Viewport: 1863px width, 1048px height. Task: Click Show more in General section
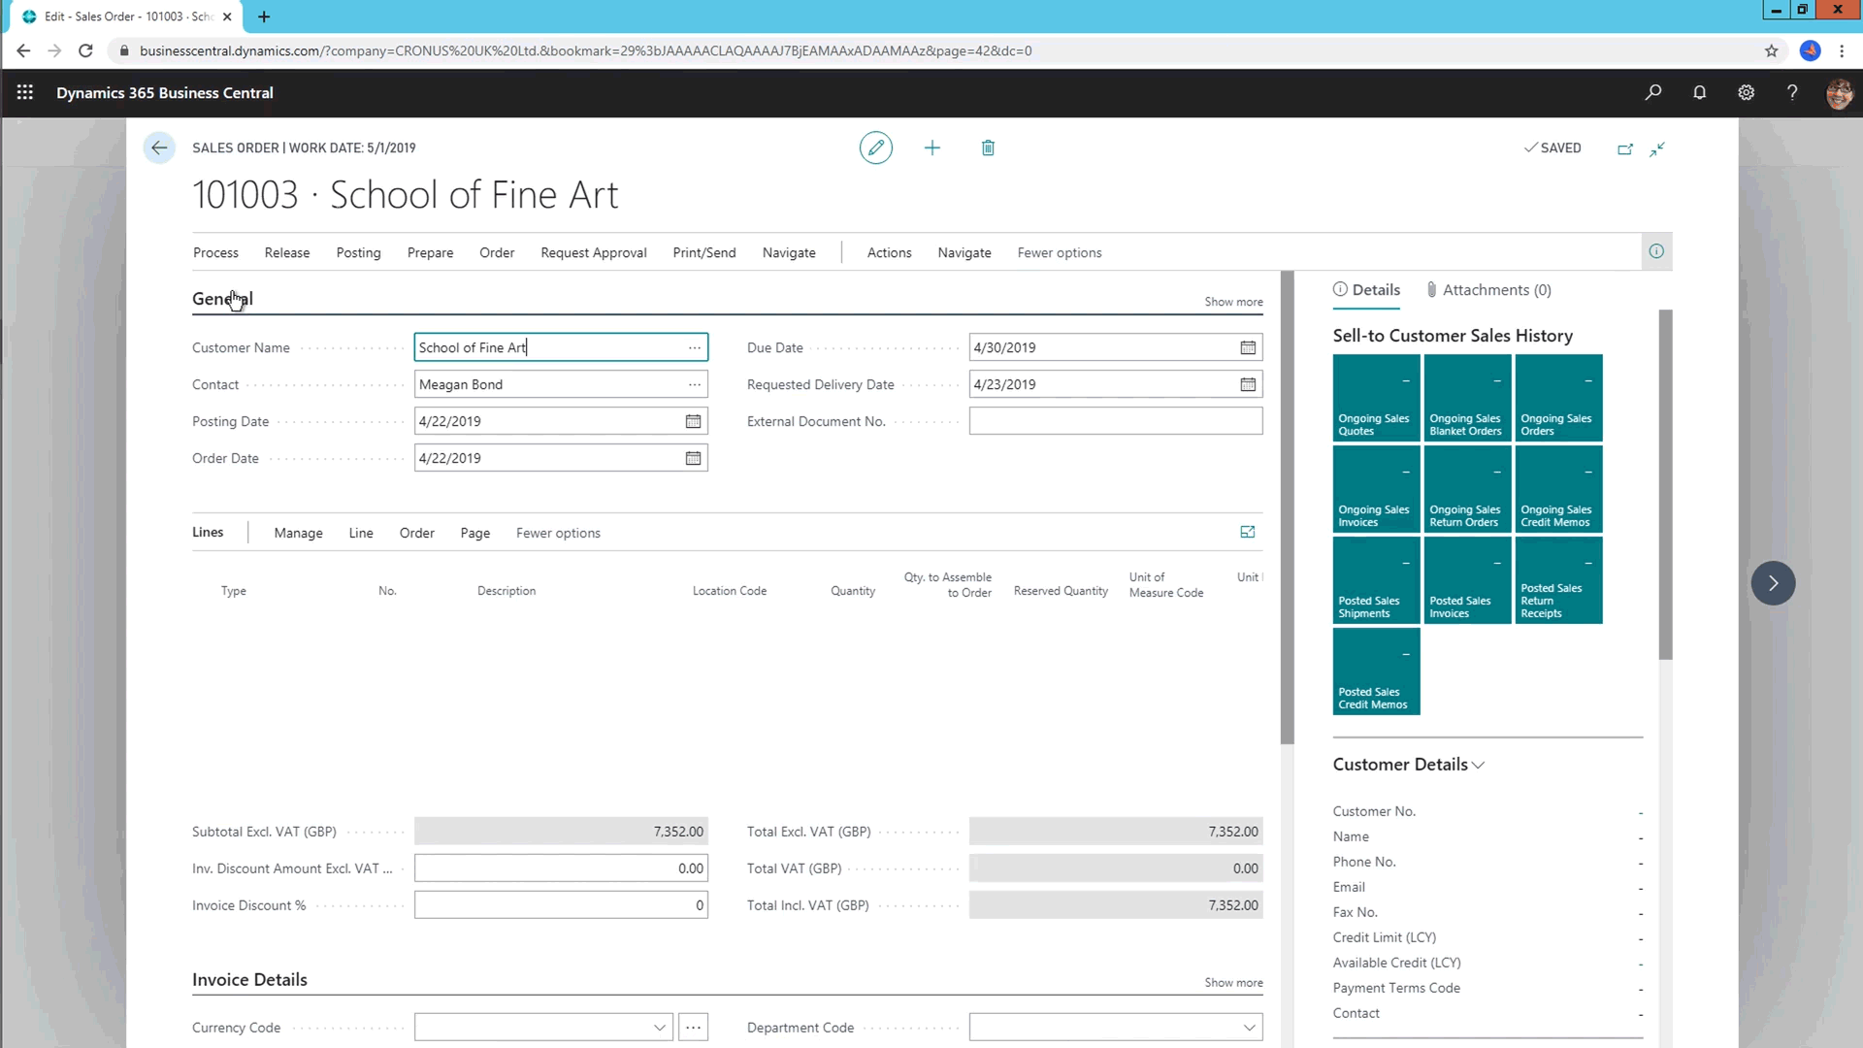[1233, 302]
